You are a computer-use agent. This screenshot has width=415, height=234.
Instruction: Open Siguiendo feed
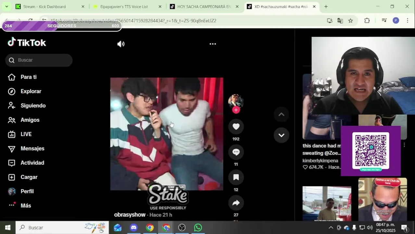pos(33,106)
